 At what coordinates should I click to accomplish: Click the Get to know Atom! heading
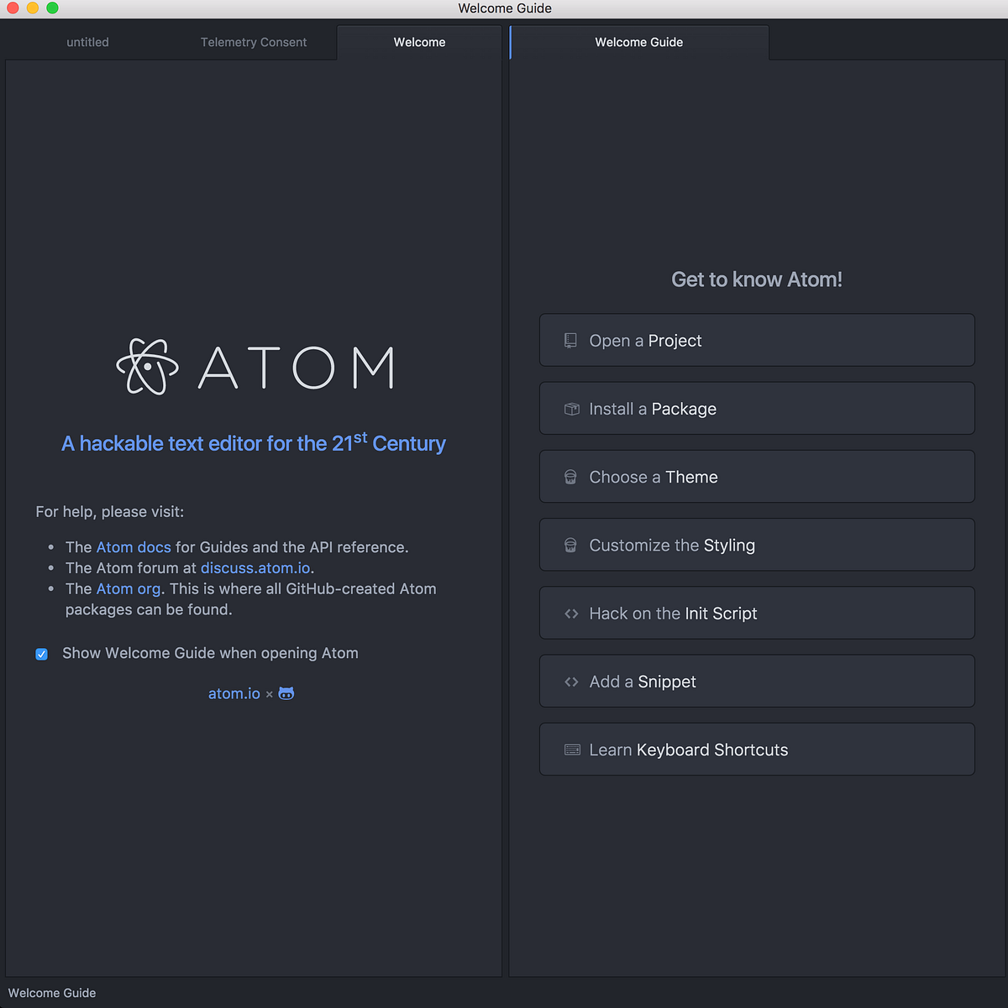pyautogui.click(x=757, y=279)
